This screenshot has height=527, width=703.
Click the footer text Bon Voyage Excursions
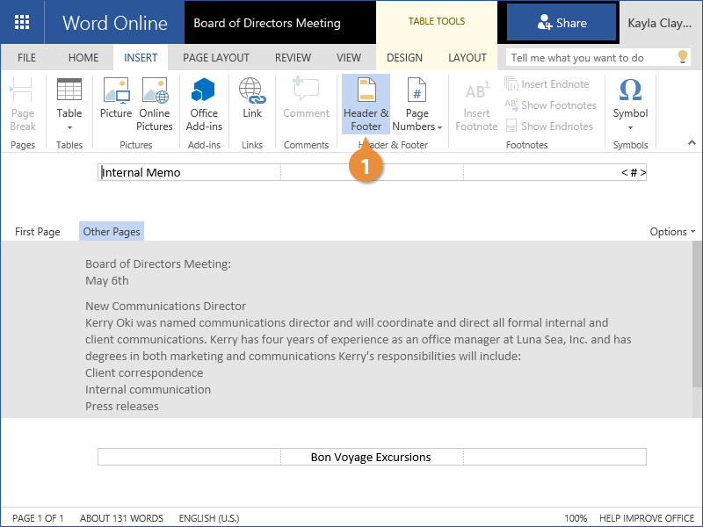[x=371, y=457]
